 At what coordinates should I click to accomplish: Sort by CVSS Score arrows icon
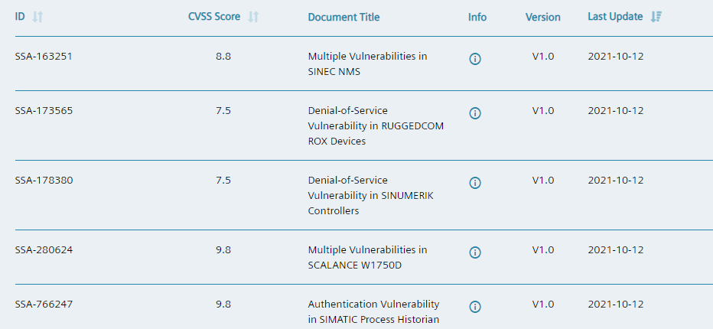(x=253, y=17)
